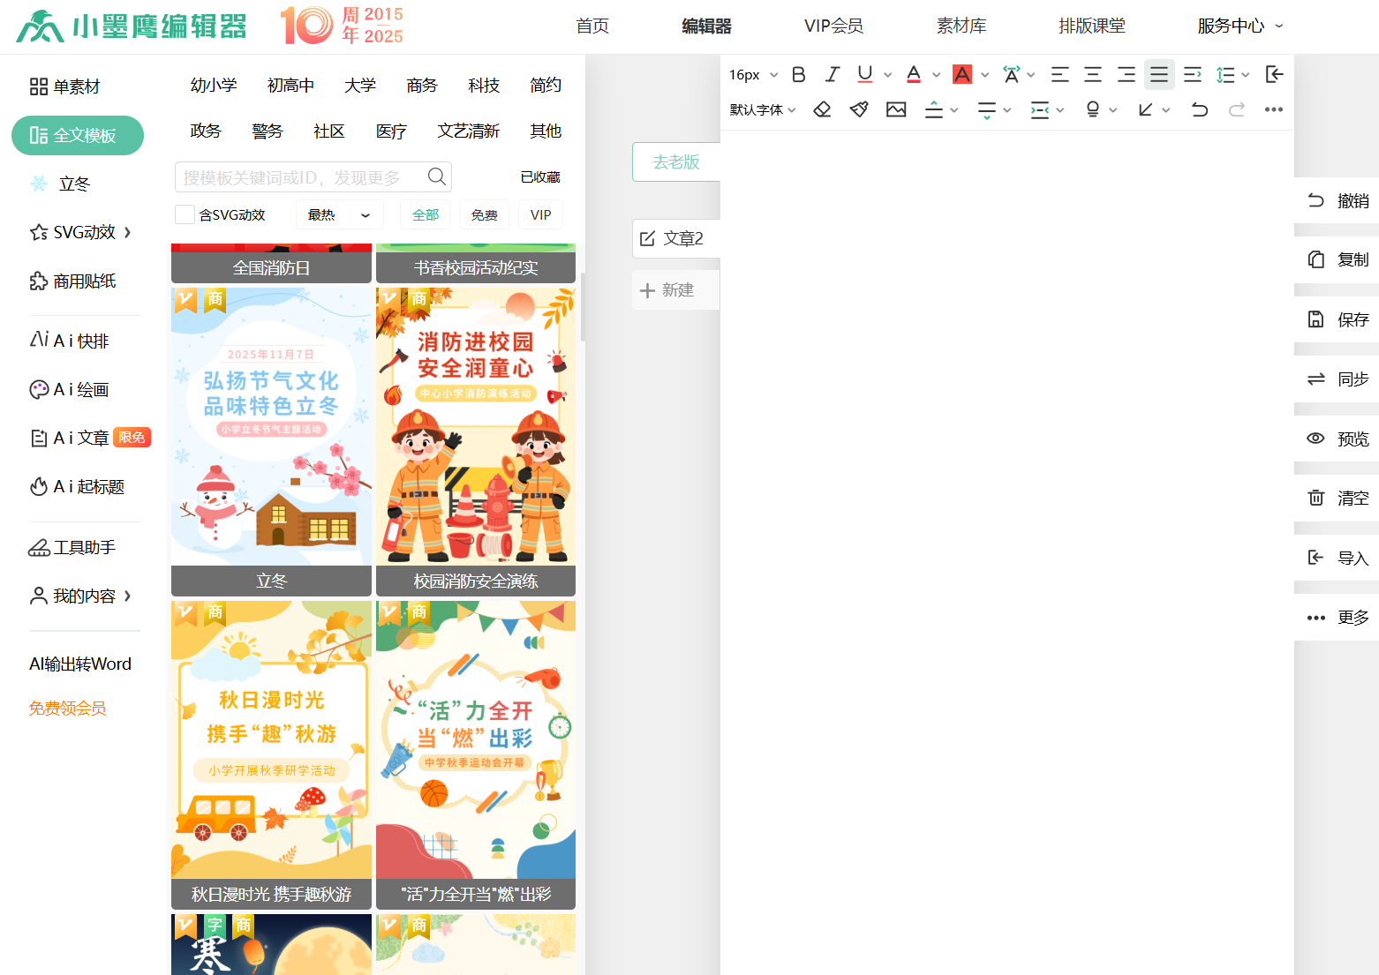Screen dimensions: 1379x975
Task: Toggle bold formatting in editor toolbar
Action: click(799, 75)
